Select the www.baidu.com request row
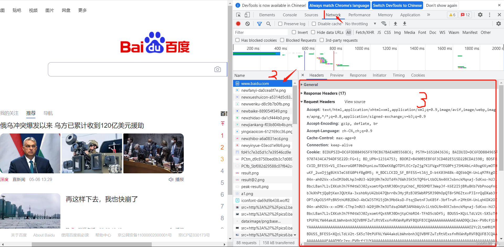504x247 pixels. click(263, 83)
